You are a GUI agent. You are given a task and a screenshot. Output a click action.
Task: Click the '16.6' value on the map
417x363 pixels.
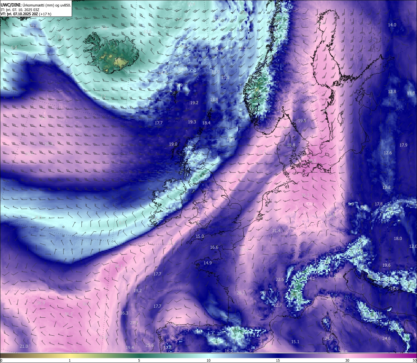coord(214,247)
